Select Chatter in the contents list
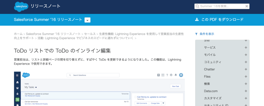The image size is (264, 106). pos(209,69)
